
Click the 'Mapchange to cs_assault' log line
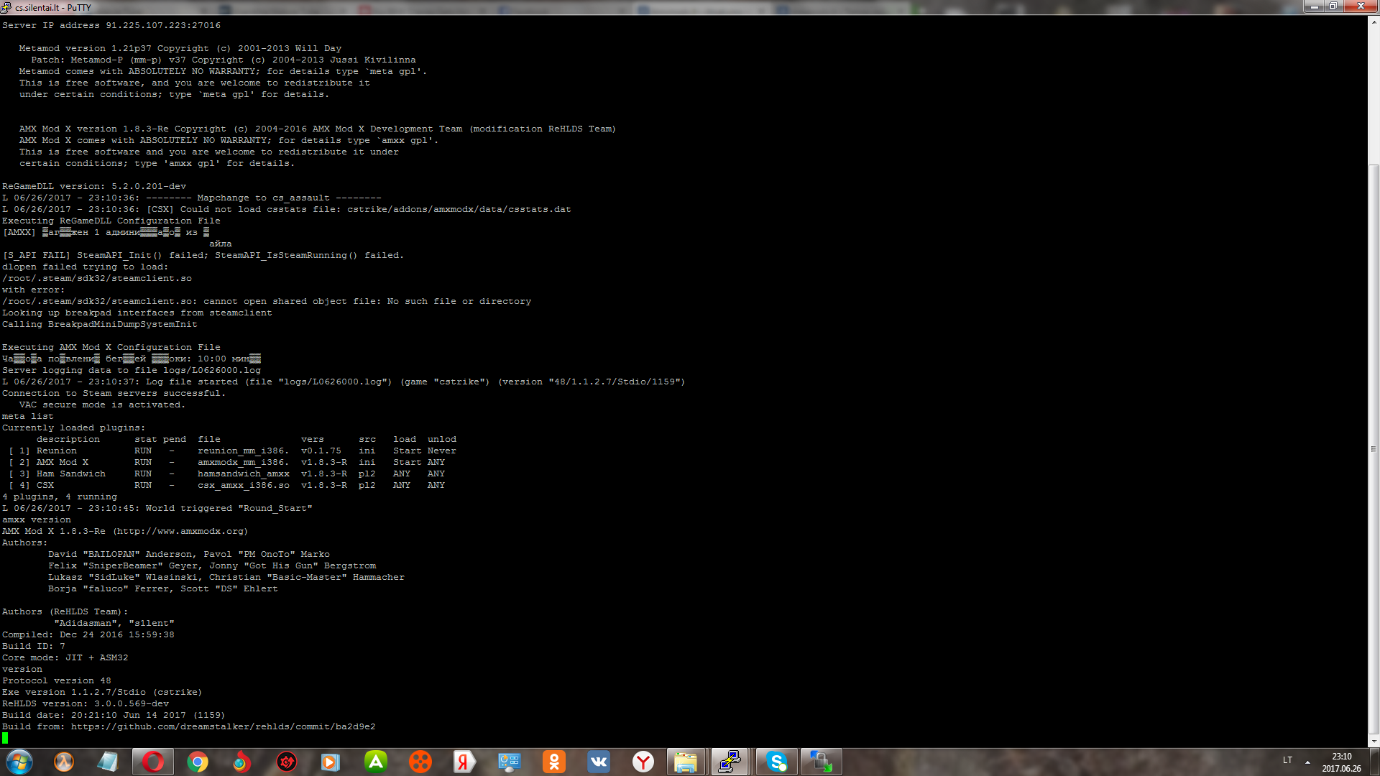click(x=192, y=198)
